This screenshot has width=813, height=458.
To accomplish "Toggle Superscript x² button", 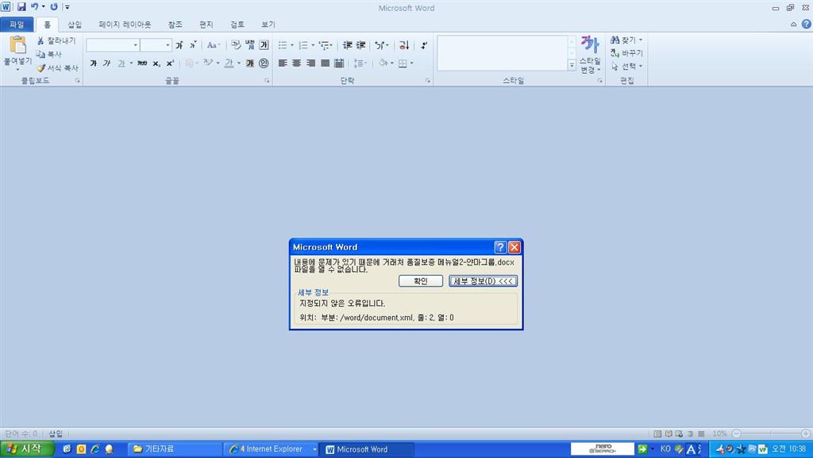I will (x=170, y=63).
